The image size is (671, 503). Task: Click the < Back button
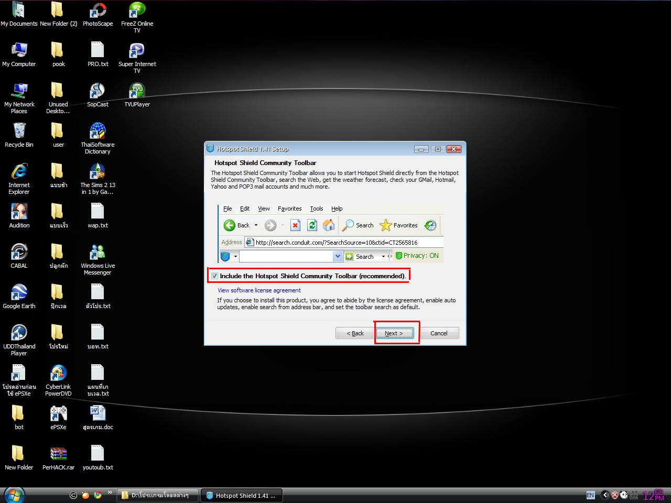[x=355, y=333]
